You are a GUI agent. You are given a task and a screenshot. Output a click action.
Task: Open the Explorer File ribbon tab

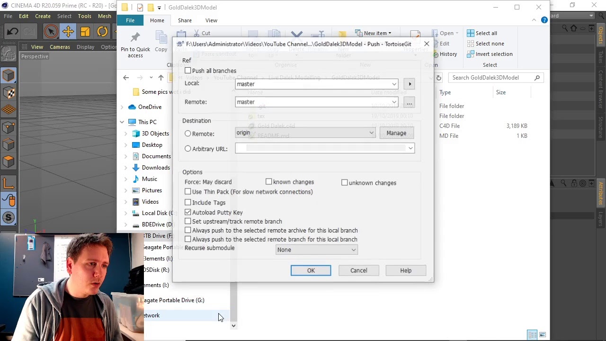tap(130, 20)
